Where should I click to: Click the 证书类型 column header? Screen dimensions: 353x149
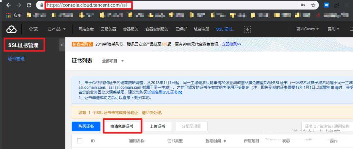[175, 141]
